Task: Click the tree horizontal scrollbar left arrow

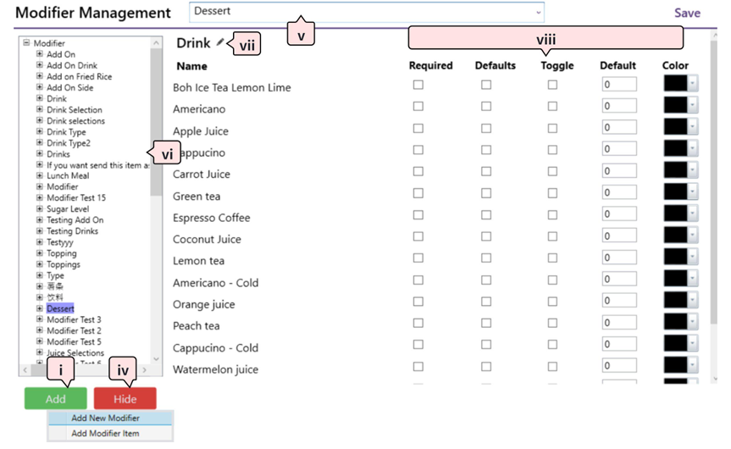Action: click(25, 370)
